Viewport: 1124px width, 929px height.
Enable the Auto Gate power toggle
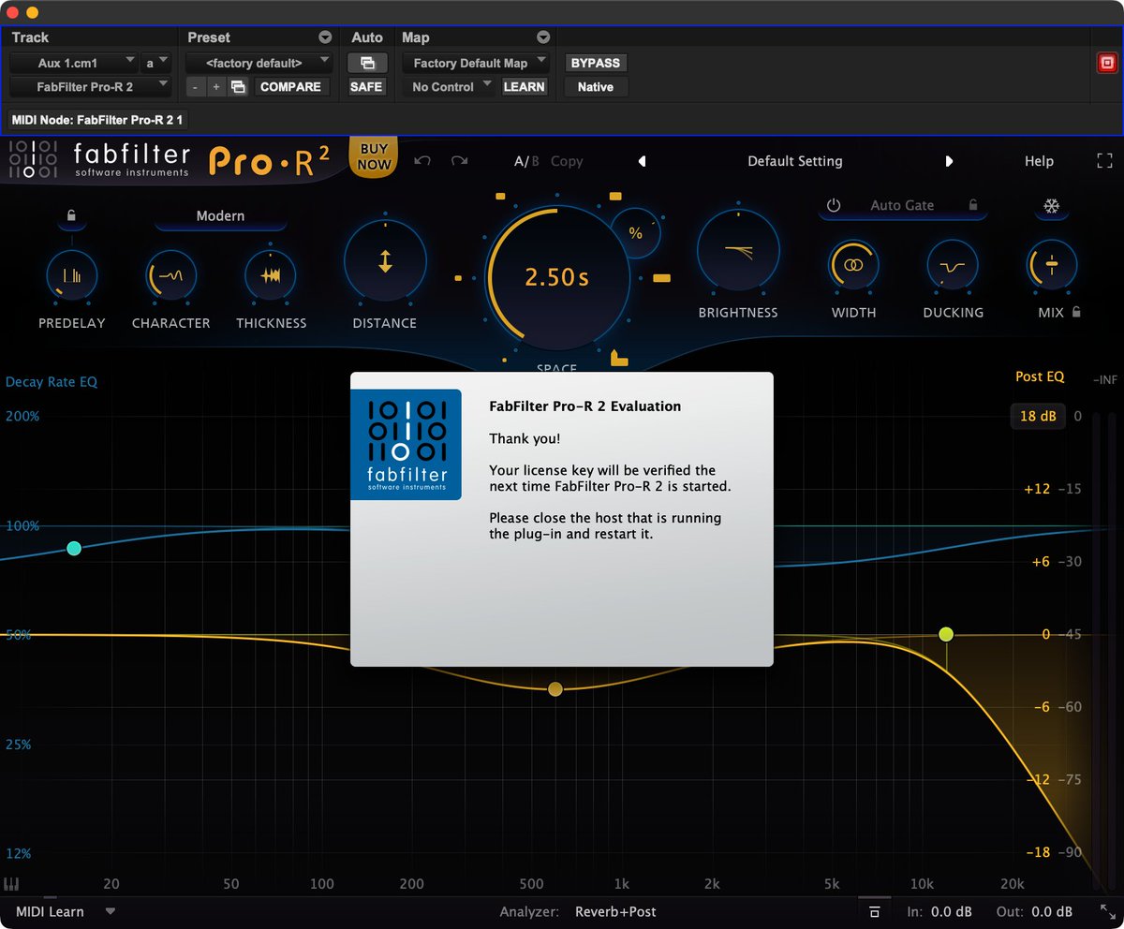tap(834, 205)
